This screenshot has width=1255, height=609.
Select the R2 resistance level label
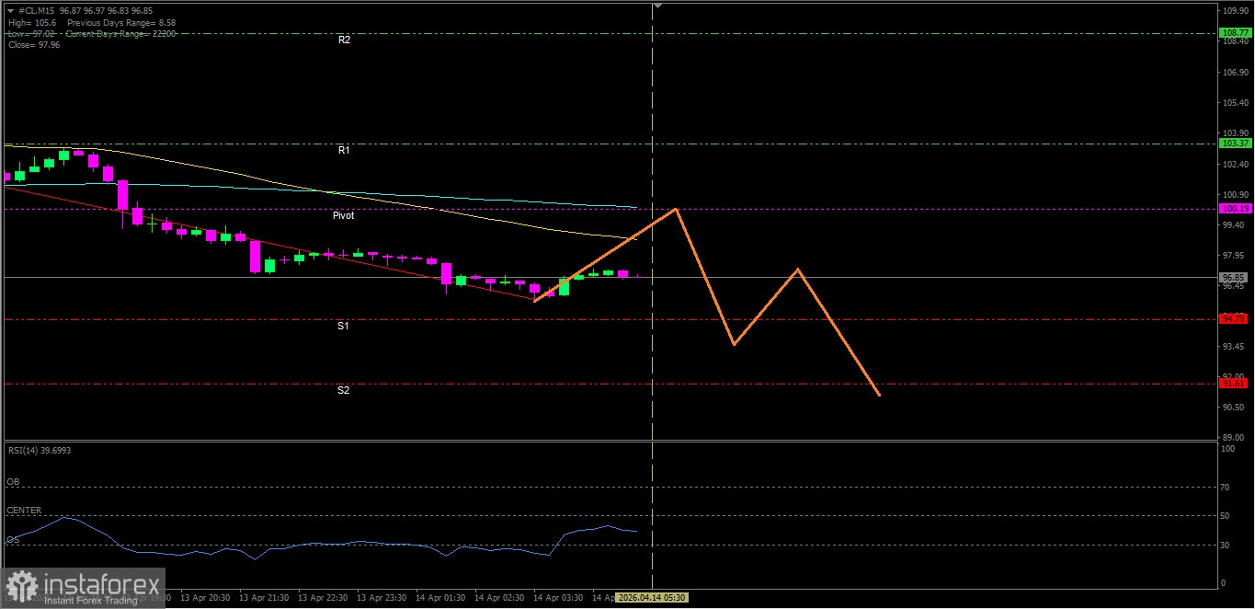344,40
